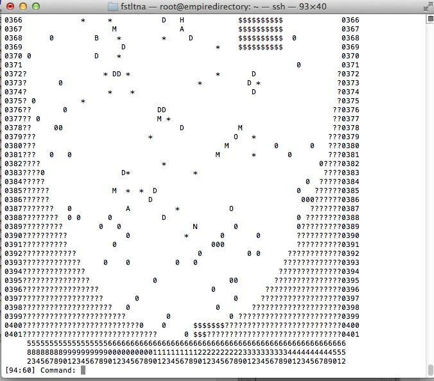
Task: Click the column header row starting '2345'
Action: (x=186, y=361)
